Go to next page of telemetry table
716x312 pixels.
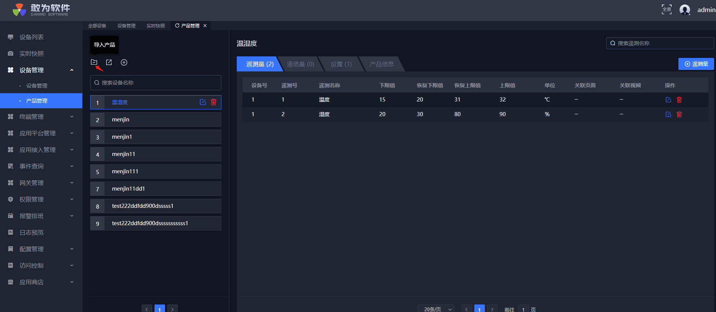[492, 309]
